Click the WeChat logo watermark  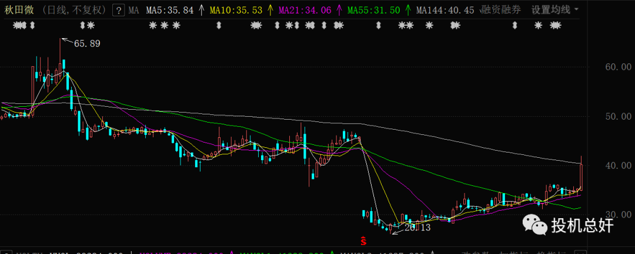[x=534, y=223]
